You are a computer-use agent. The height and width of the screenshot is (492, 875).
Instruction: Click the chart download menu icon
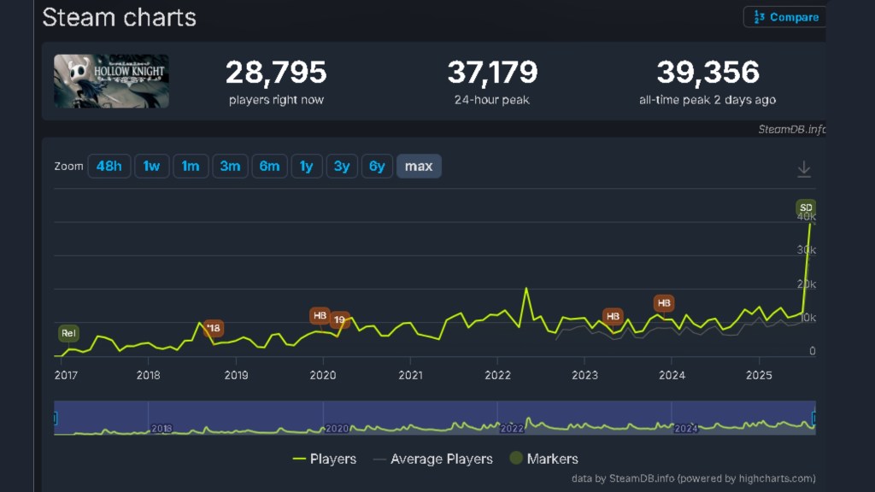(803, 169)
